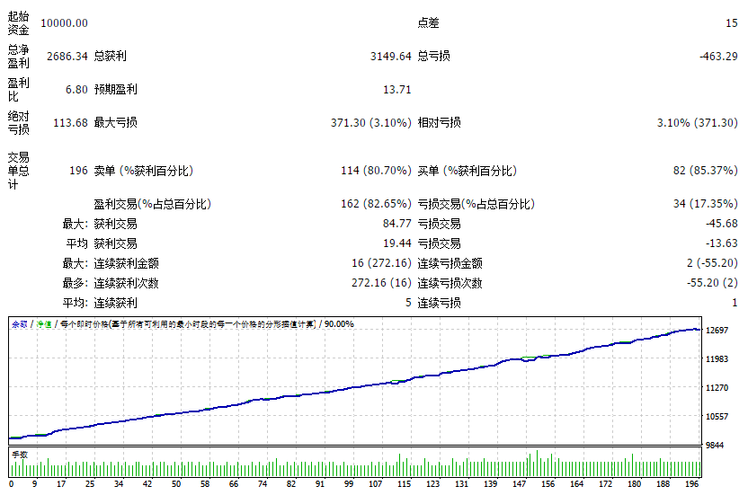Click the 总获利 label
This screenshot has width=748, height=495.
point(111,57)
